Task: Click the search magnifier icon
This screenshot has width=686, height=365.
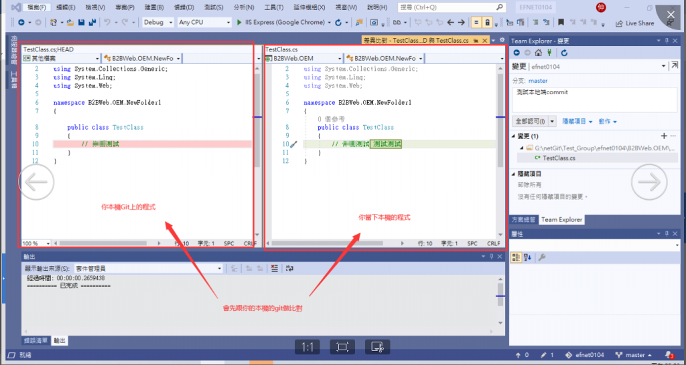Action: click(499, 7)
